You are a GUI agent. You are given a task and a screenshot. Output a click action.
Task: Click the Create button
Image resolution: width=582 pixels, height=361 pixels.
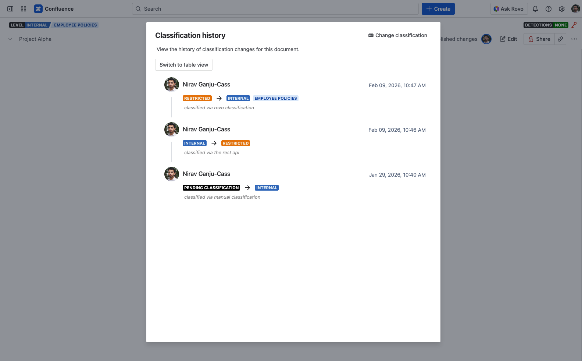tap(438, 9)
